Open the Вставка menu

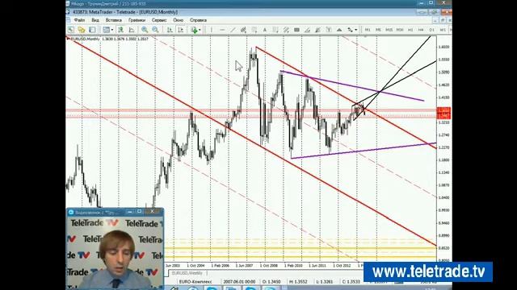pyautogui.click(x=113, y=20)
